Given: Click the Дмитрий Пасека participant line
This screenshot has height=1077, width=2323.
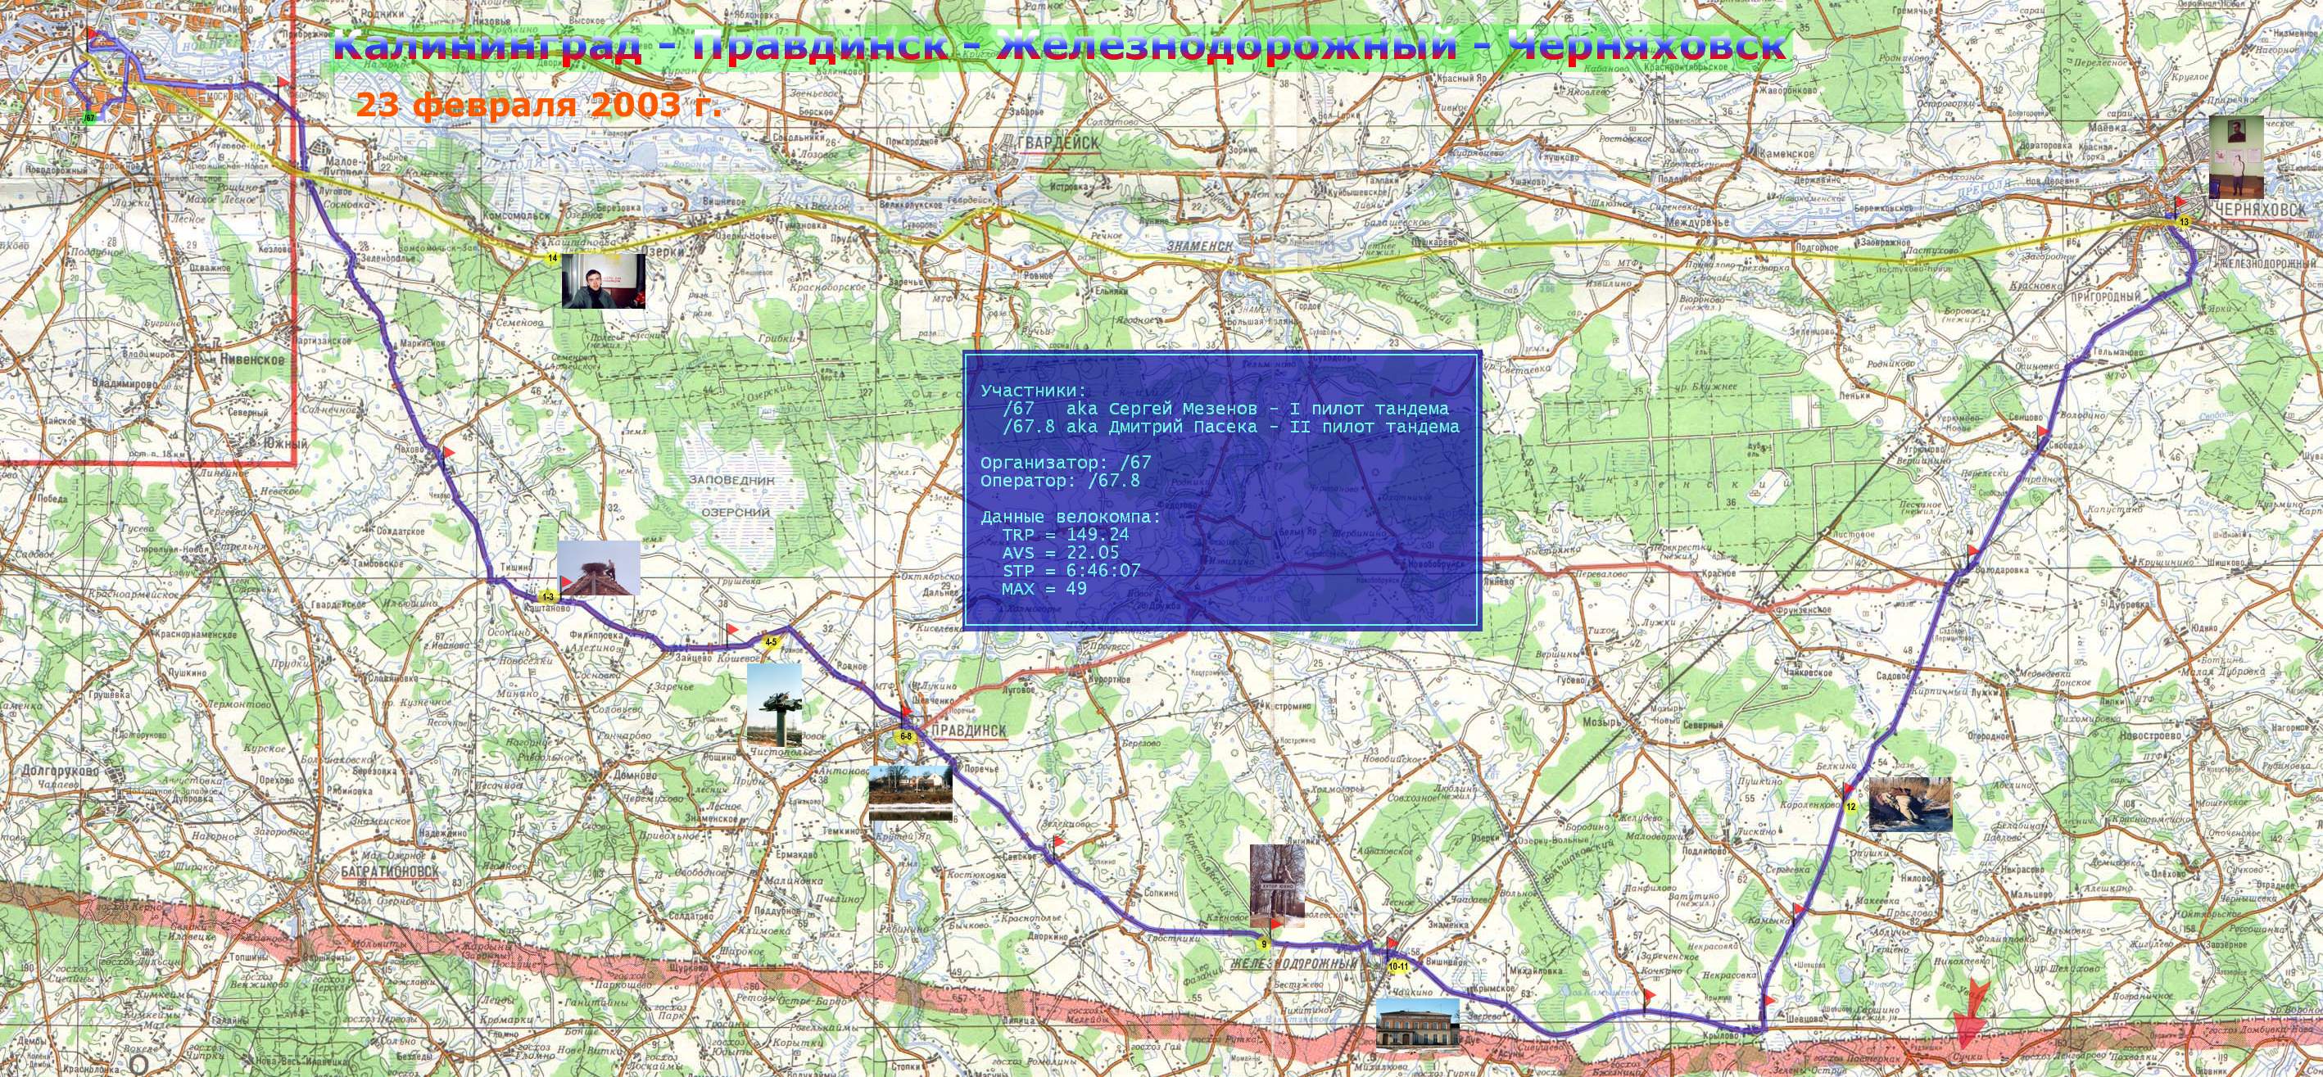Looking at the screenshot, I should (1230, 427).
